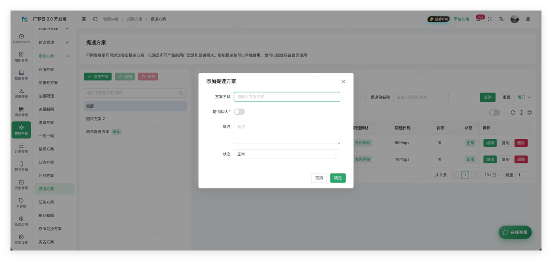
Task: Open the top-right settings gear
Action: point(528,19)
